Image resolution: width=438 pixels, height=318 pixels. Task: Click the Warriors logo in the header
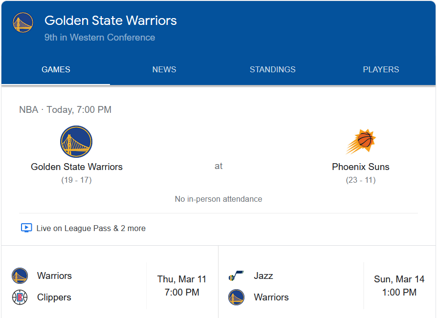pos(22,22)
